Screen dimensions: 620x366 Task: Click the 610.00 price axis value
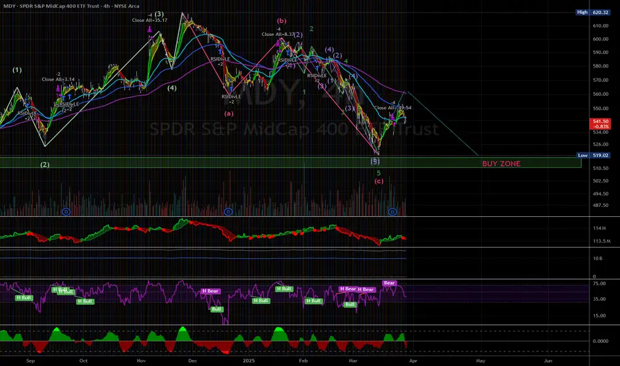(600, 26)
